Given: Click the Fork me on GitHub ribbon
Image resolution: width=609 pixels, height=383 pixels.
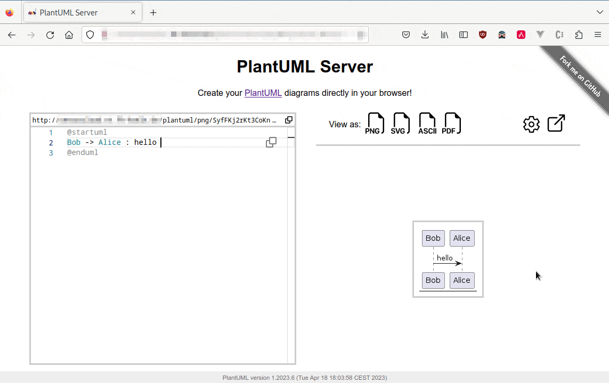Looking at the screenshot, I should 580,76.
